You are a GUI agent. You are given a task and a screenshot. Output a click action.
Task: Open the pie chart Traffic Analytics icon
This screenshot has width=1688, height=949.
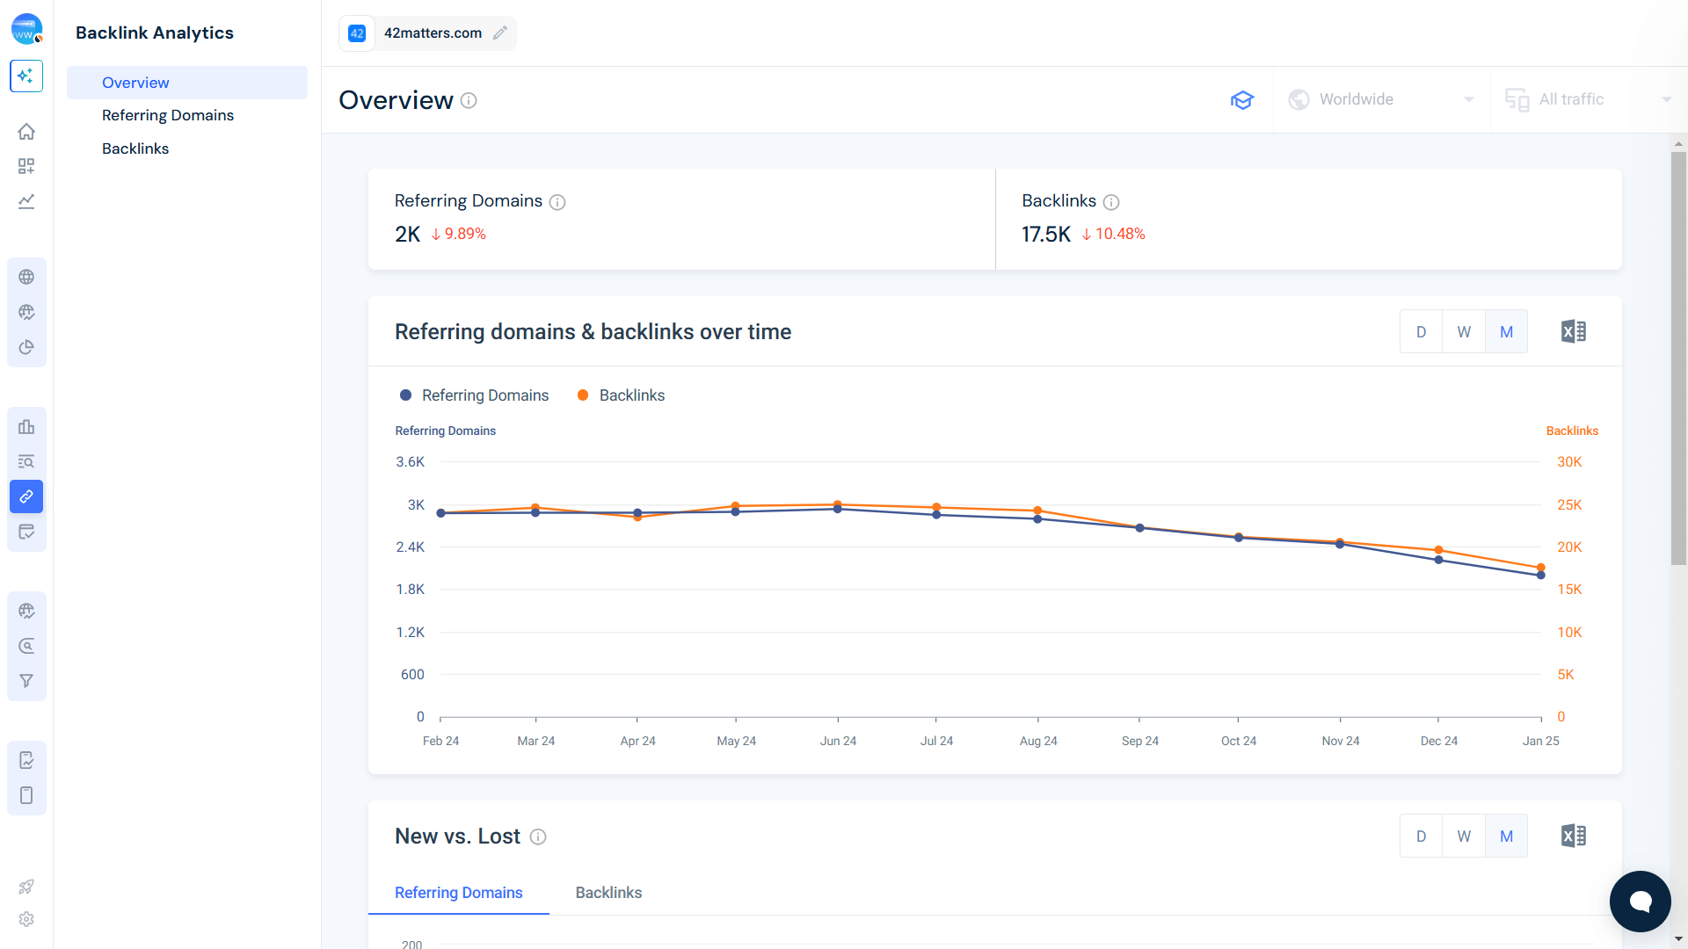(26, 347)
